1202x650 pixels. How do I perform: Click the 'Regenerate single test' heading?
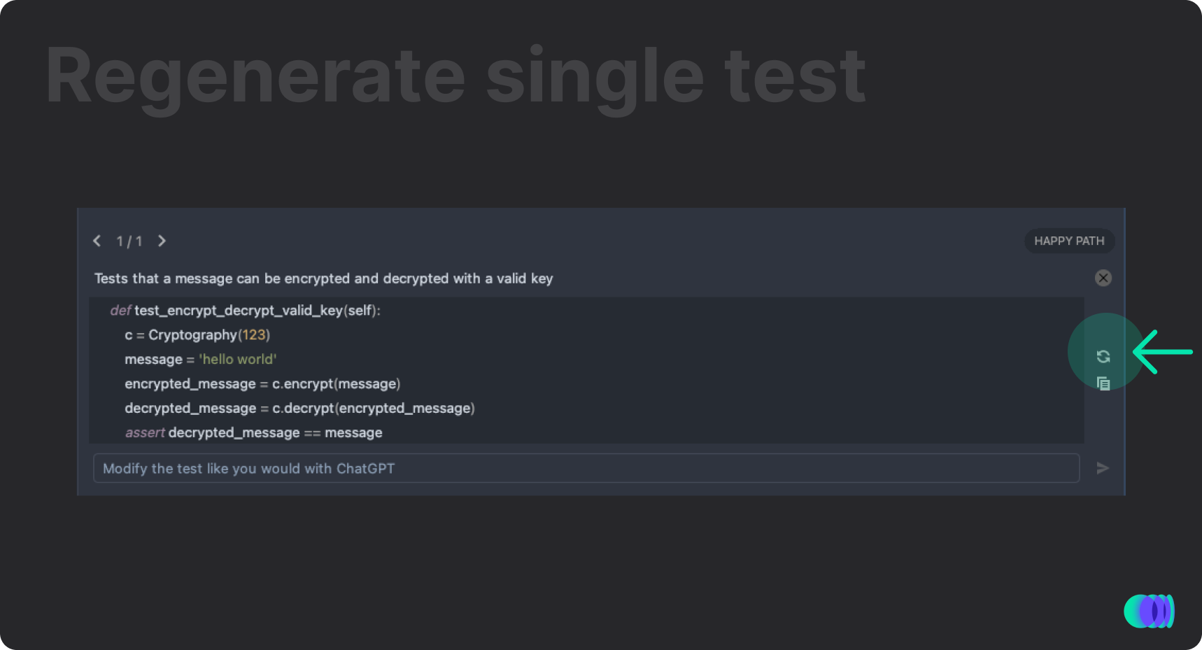tap(455, 76)
